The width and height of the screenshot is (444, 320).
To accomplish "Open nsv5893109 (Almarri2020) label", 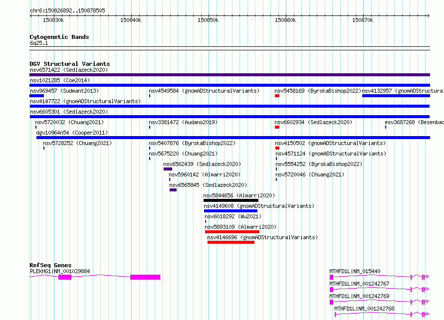I will coord(240,227).
